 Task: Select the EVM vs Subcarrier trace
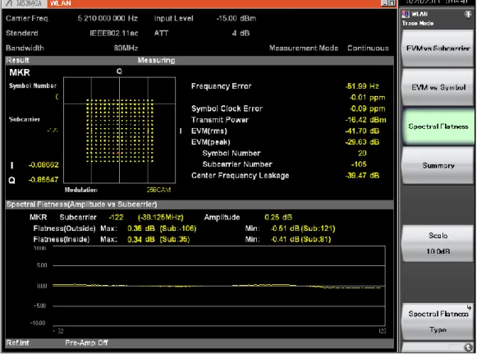(438, 48)
